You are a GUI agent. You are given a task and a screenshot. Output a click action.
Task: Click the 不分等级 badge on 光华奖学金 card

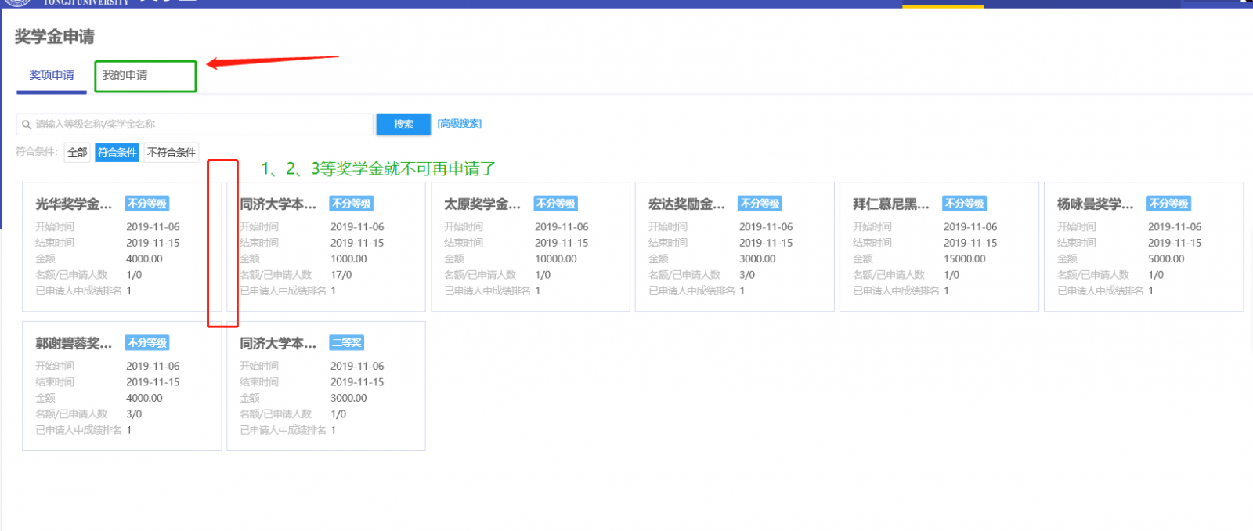tap(147, 204)
